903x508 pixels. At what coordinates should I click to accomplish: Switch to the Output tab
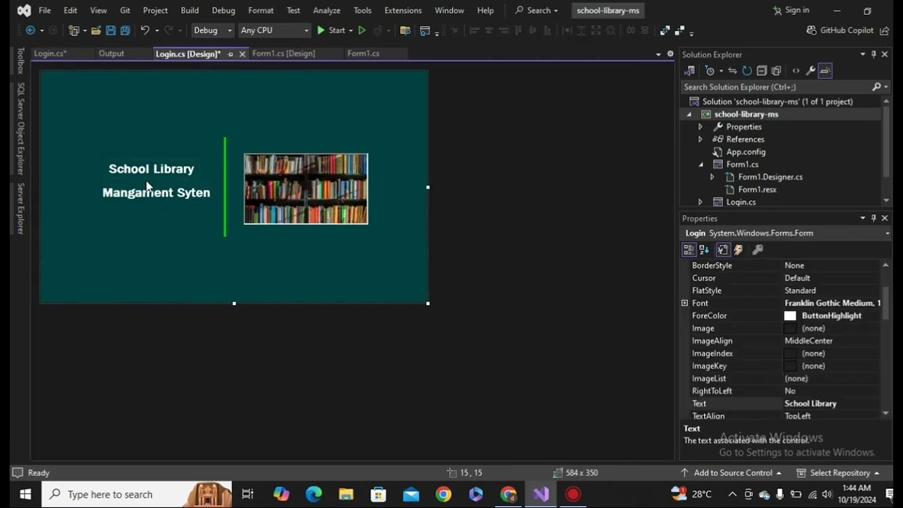coord(111,54)
